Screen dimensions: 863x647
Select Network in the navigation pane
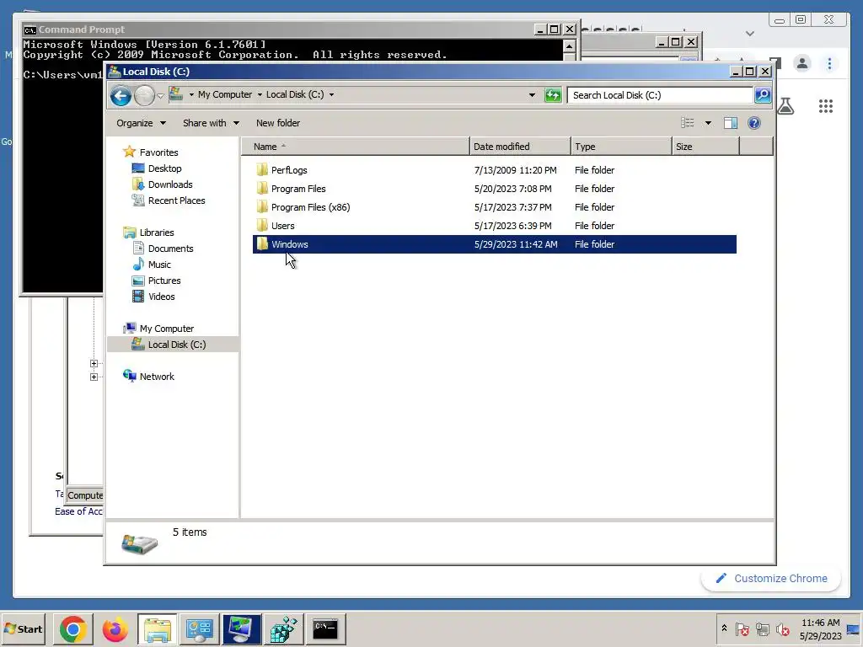(157, 377)
